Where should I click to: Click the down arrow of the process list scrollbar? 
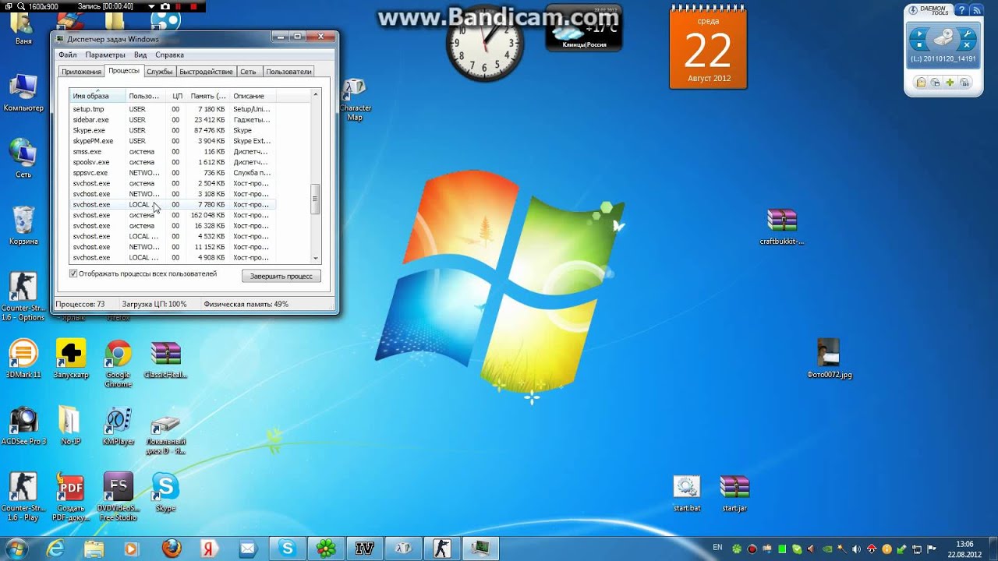coord(316,258)
